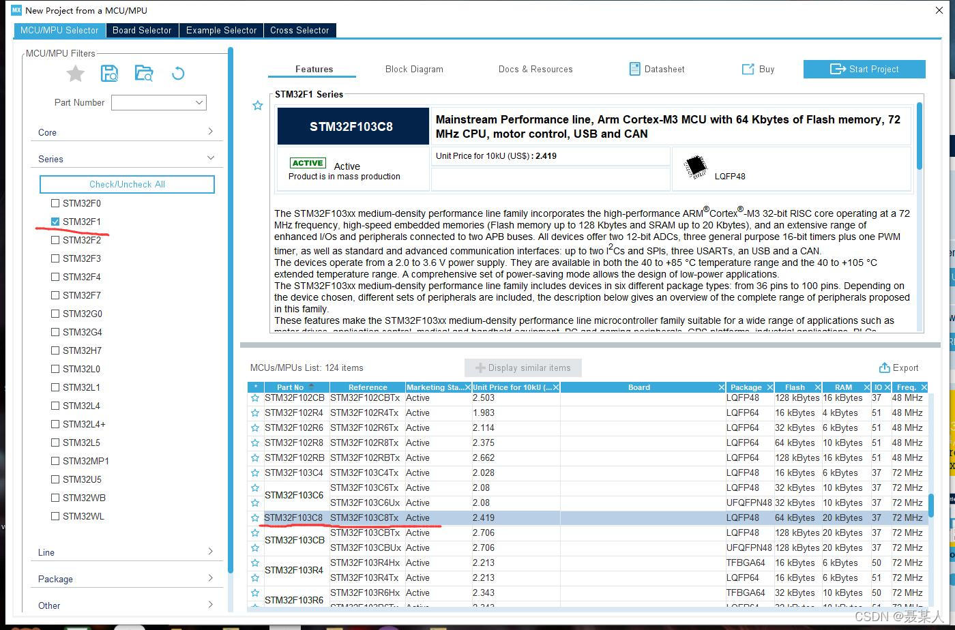955x630 pixels.
Task: Load a saved search with the folder-and-magnifier icon
Action: (144, 74)
